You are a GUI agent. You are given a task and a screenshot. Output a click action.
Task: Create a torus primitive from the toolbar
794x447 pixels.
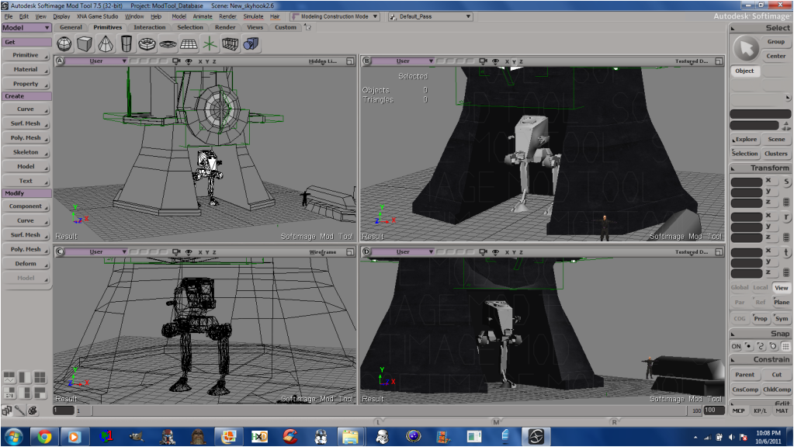(147, 44)
